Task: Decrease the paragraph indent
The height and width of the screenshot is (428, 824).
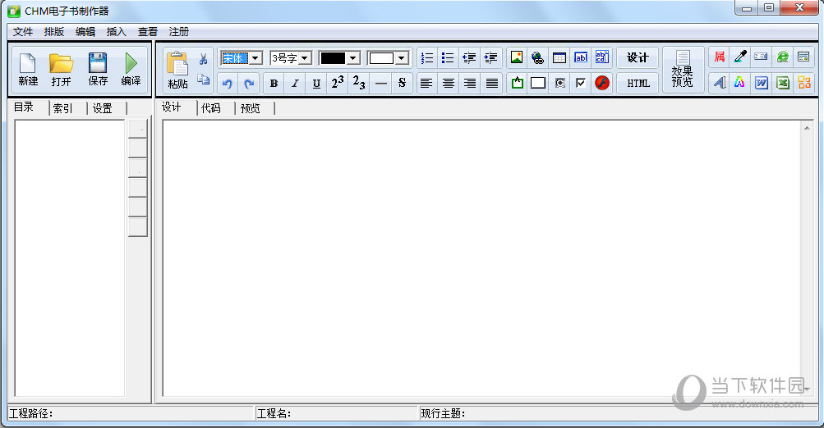Action: [x=469, y=57]
